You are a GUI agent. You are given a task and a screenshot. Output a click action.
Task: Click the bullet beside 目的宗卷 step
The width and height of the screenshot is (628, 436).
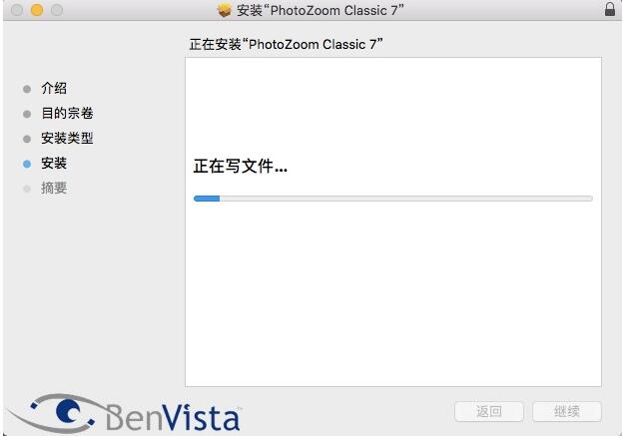pyautogui.click(x=27, y=114)
